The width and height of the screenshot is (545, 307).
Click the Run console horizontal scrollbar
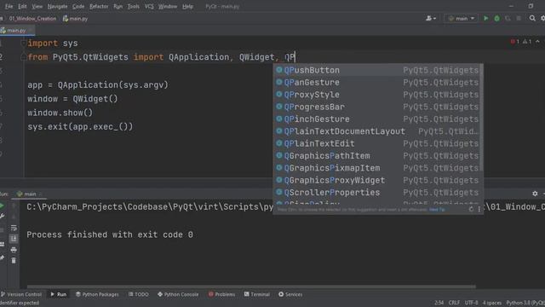(x=251, y=287)
